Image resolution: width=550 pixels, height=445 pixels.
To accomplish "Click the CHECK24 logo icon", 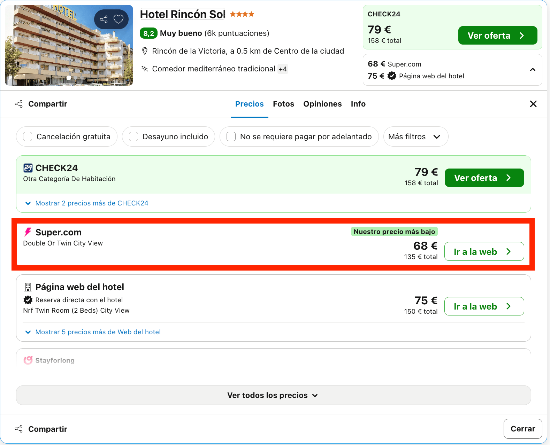I will click(28, 168).
